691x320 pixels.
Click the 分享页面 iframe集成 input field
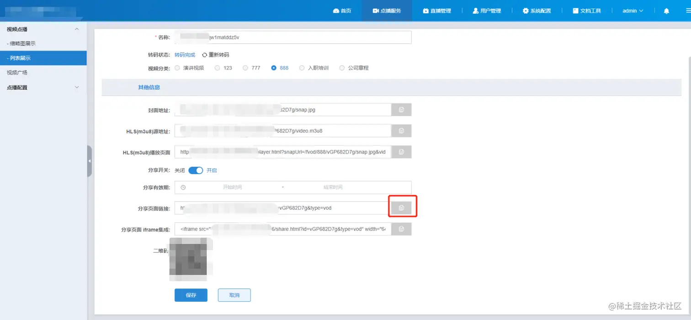coord(283,229)
